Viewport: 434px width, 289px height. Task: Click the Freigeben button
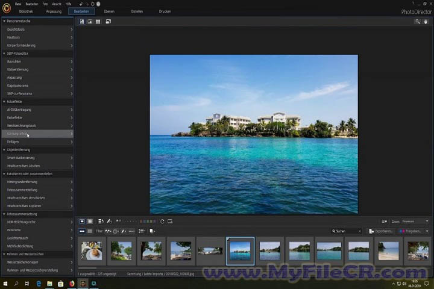coord(411,231)
